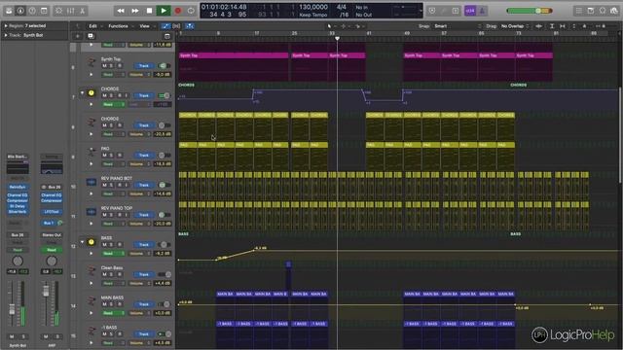
Task: Mute the Synth Top track
Action: click(x=104, y=66)
